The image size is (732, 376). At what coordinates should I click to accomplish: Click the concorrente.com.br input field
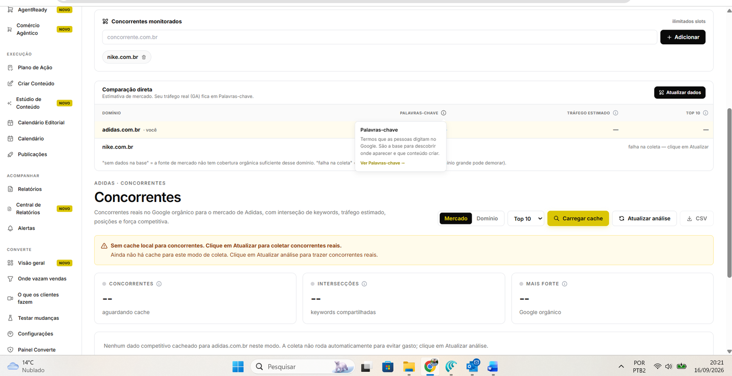click(x=379, y=37)
